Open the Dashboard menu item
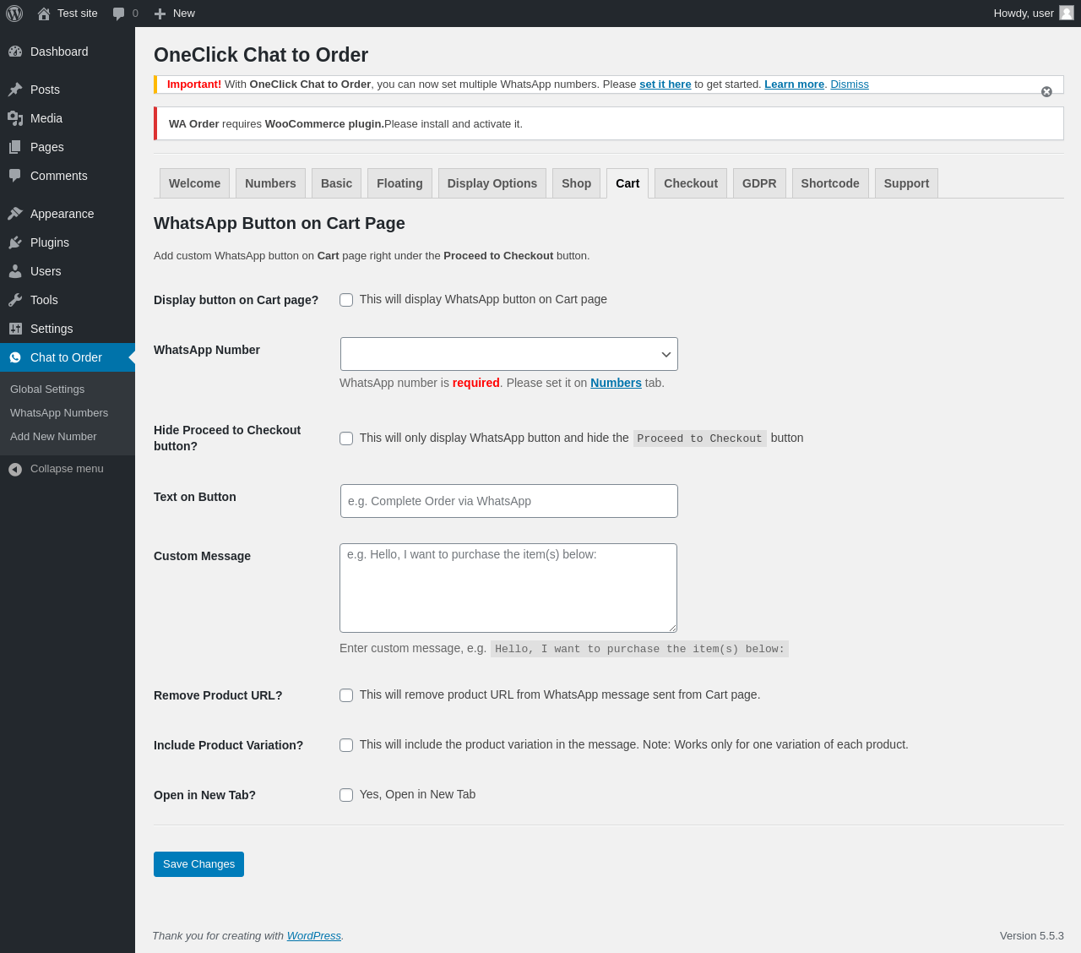Image resolution: width=1081 pixels, height=953 pixels. coord(68,52)
